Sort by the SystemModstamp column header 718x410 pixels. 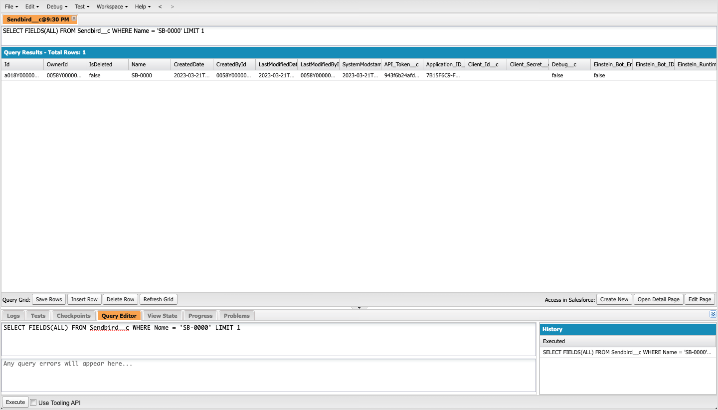point(360,64)
